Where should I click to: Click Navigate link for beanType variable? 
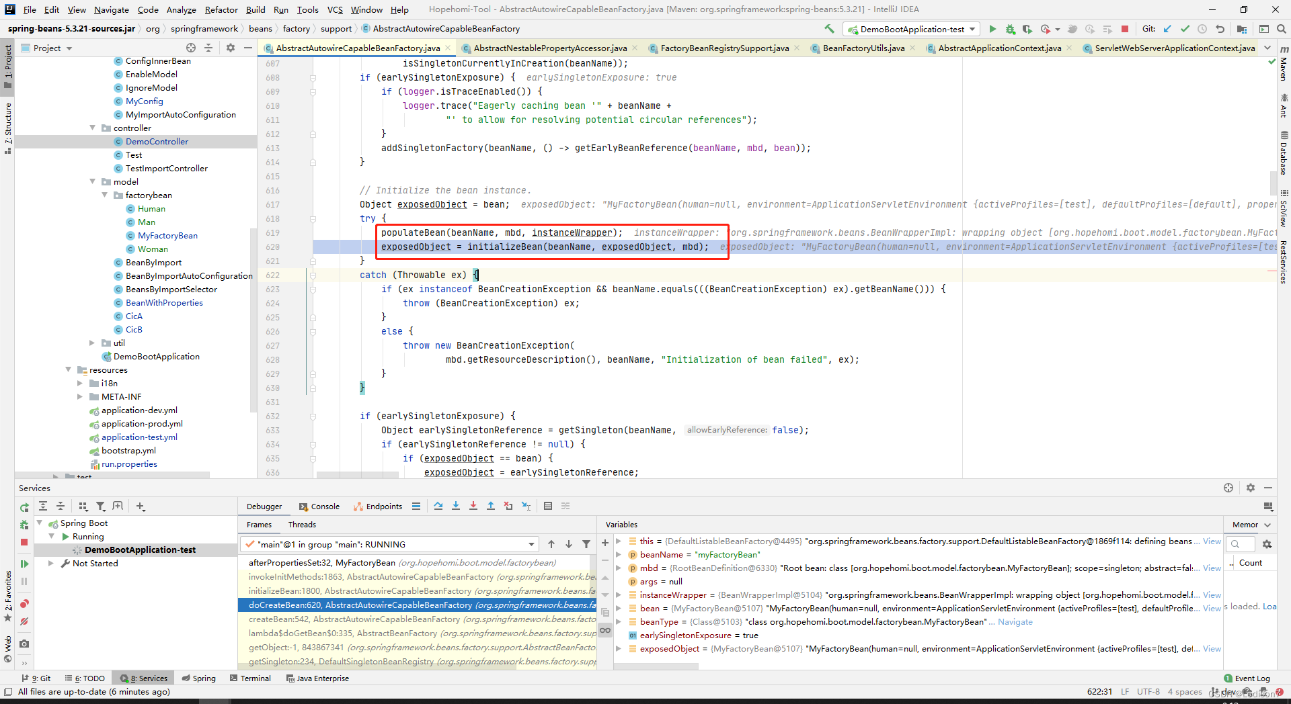tap(1015, 621)
